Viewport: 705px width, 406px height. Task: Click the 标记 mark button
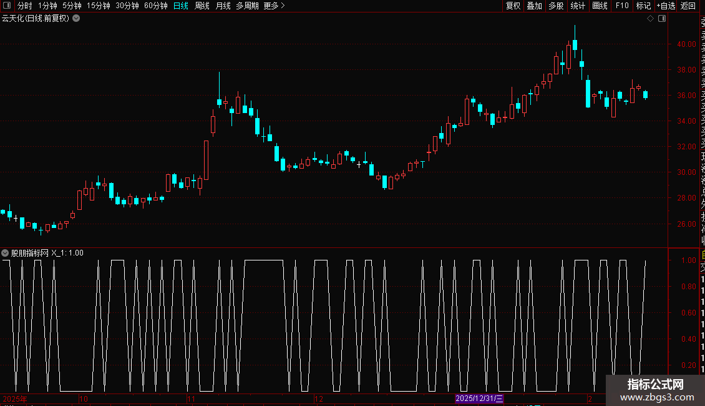tap(643, 6)
